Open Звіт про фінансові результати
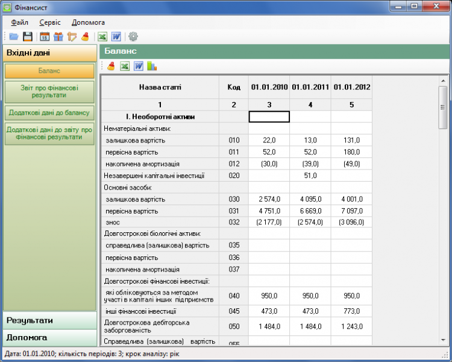The image size is (452, 362). point(49,92)
